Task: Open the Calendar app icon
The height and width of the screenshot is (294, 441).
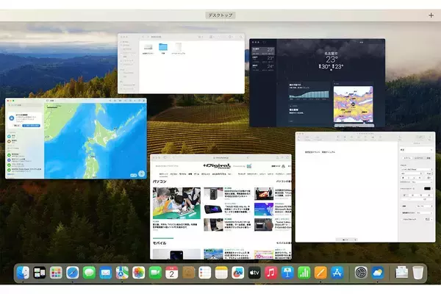Action: (171, 273)
